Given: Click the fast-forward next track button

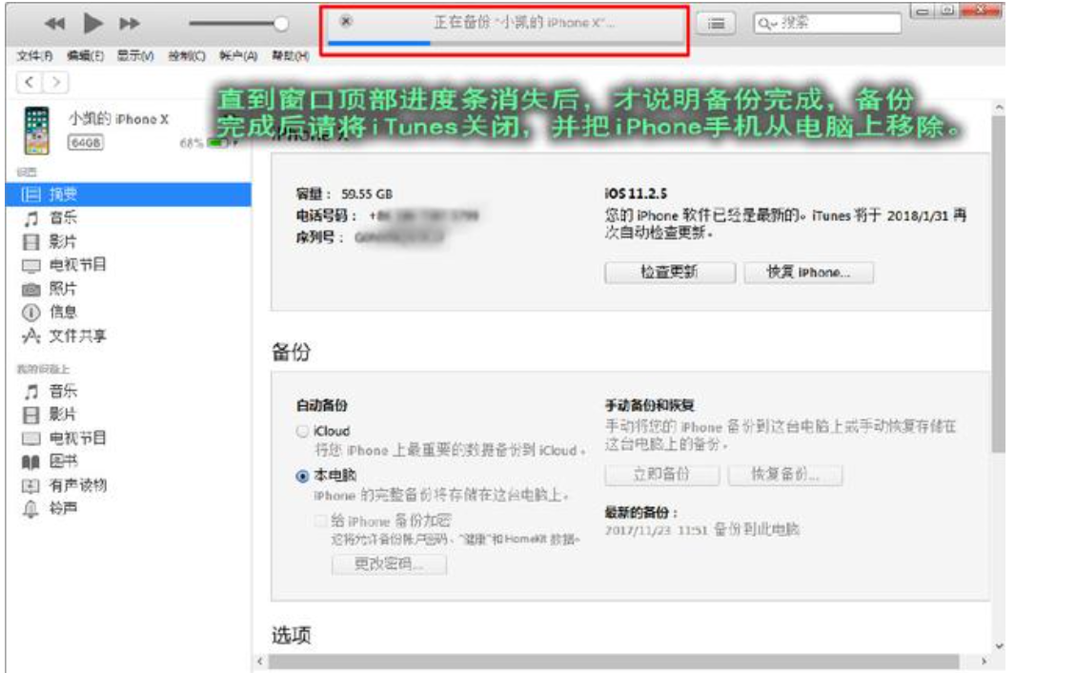Looking at the screenshot, I should tap(129, 24).
